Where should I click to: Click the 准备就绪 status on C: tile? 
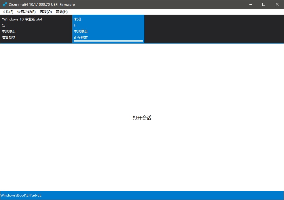tap(9, 38)
